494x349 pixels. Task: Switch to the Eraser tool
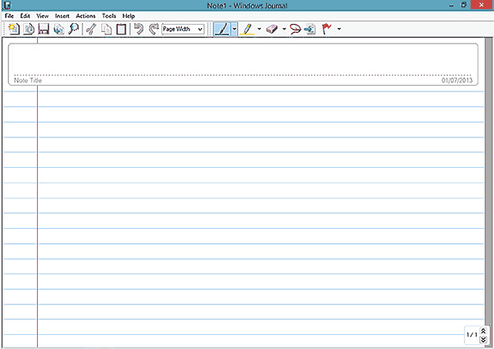click(273, 29)
